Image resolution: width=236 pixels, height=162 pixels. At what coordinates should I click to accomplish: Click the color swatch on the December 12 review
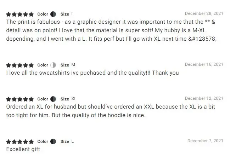point(53,99)
